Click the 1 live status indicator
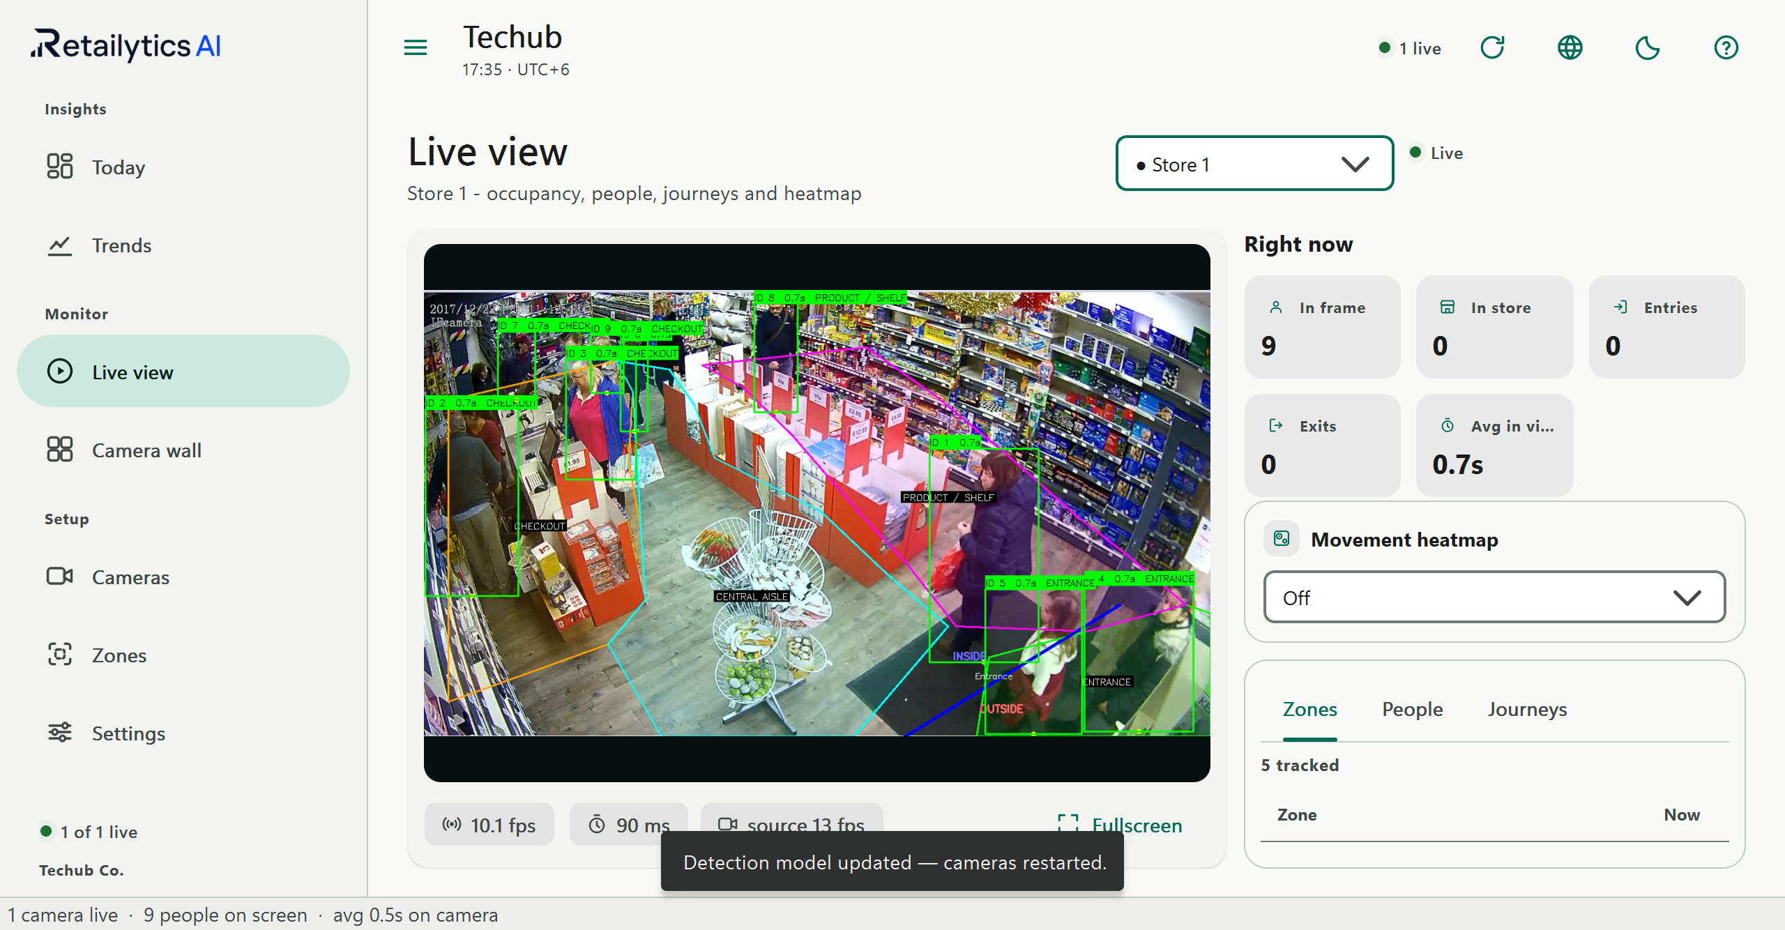This screenshot has height=930, width=1785. click(1410, 48)
